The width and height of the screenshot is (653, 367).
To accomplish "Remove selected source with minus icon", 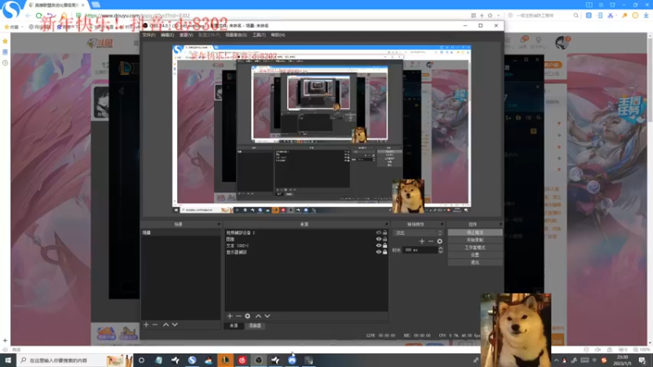I will coord(238,316).
